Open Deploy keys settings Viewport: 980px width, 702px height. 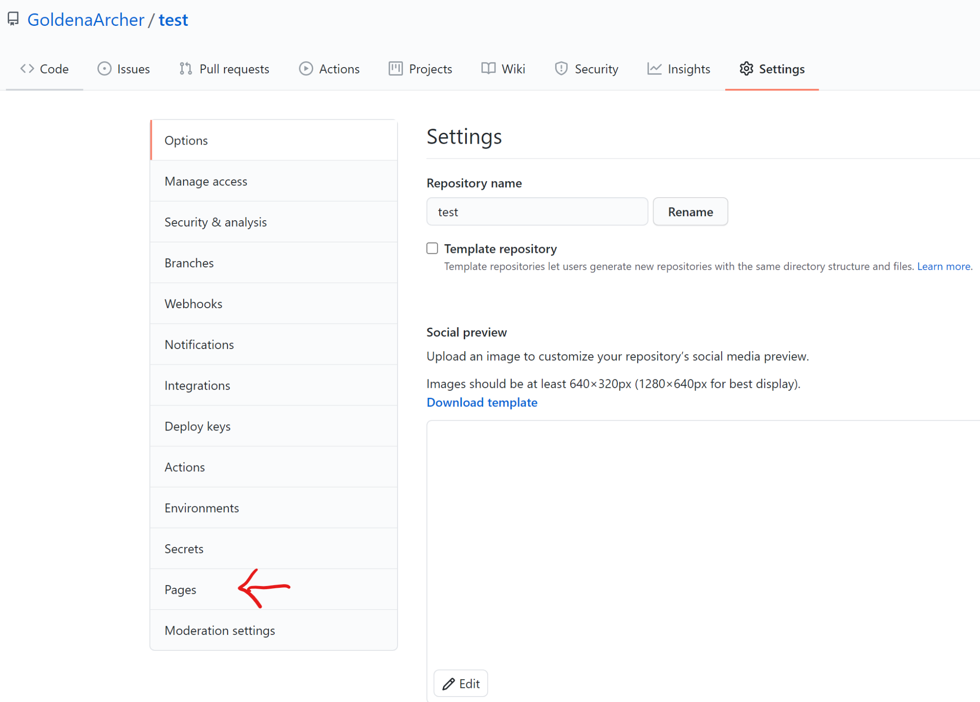coord(274,426)
